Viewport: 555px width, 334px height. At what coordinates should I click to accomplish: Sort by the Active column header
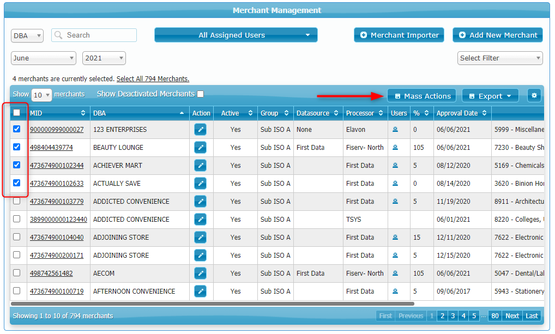point(236,113)
